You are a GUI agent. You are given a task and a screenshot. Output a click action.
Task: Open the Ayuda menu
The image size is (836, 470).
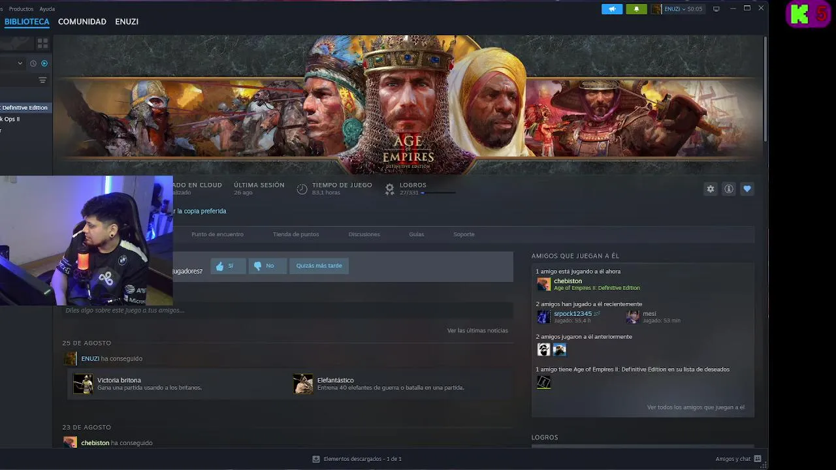pos(47,9)
